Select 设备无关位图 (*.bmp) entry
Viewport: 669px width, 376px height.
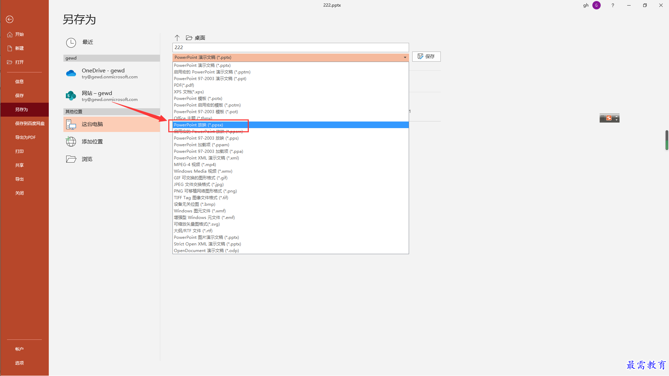pyautogui.click(x=291, y=204)
